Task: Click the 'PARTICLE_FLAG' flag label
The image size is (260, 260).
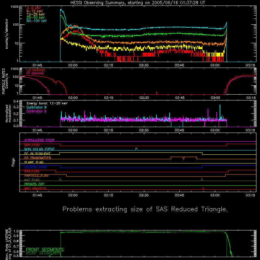Action: coord(36,175)
